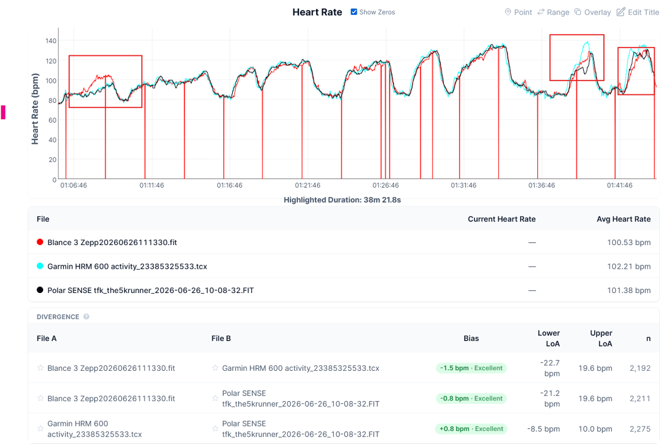Click the 01:41:46 time axis label

620,185
